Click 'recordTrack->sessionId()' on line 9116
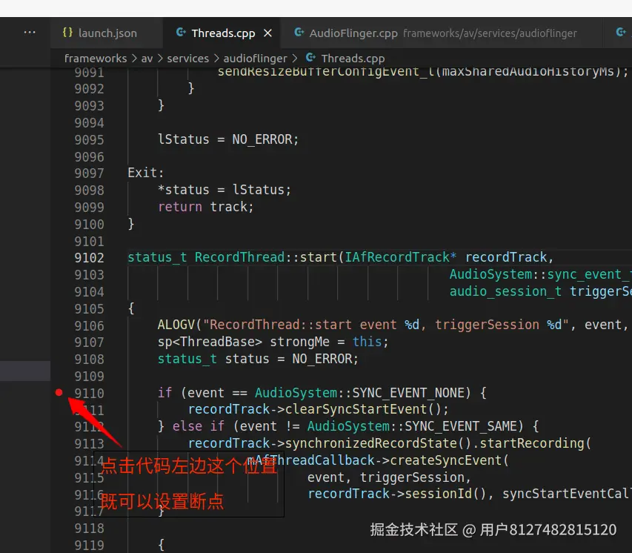632x553 pixels. coord(396,494)
